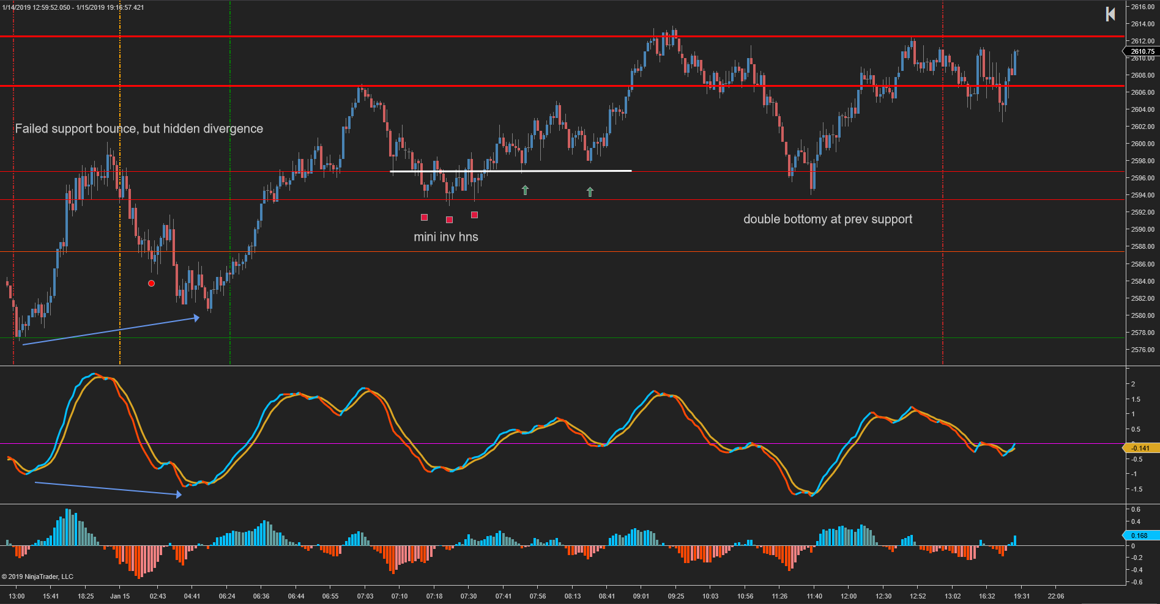Select the red dotted vertical line near 13:02

tap(943, 183)
